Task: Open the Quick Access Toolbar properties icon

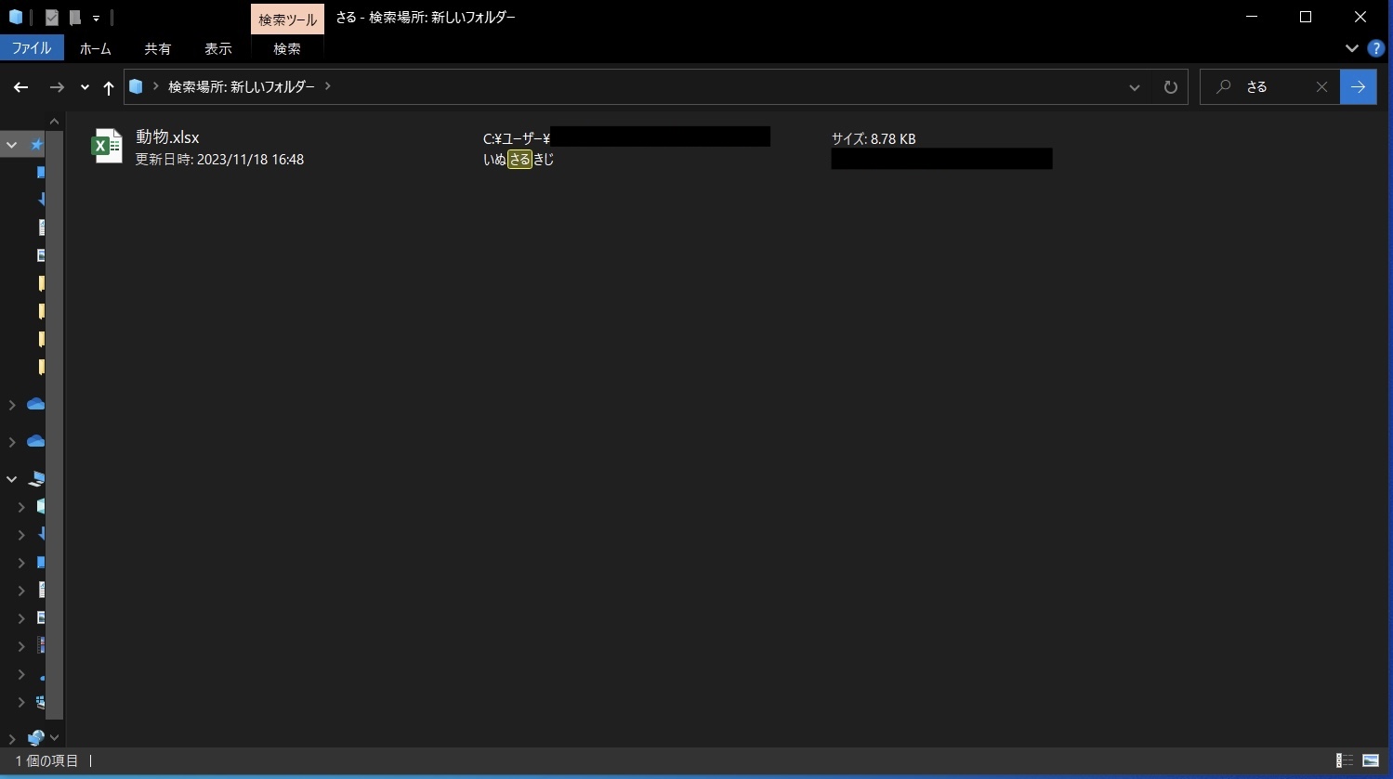Action: click(52, 17)
